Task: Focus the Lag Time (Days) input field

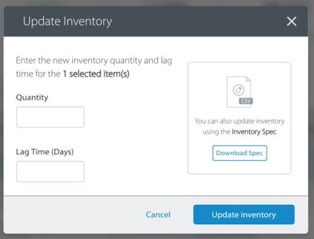Action: point(50,171)
